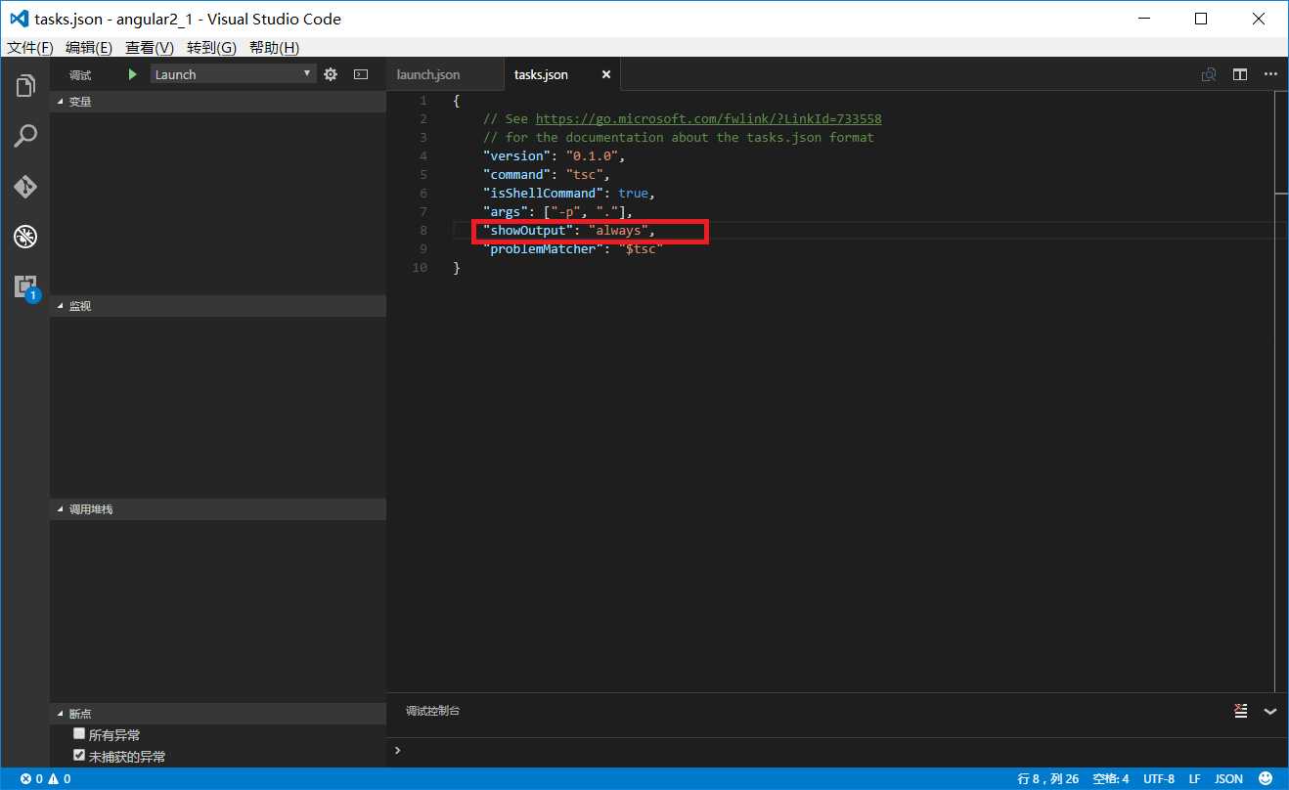Click line number 1 in the gutter
Screen dimensions: 1289x790
[x=422, y=100]
